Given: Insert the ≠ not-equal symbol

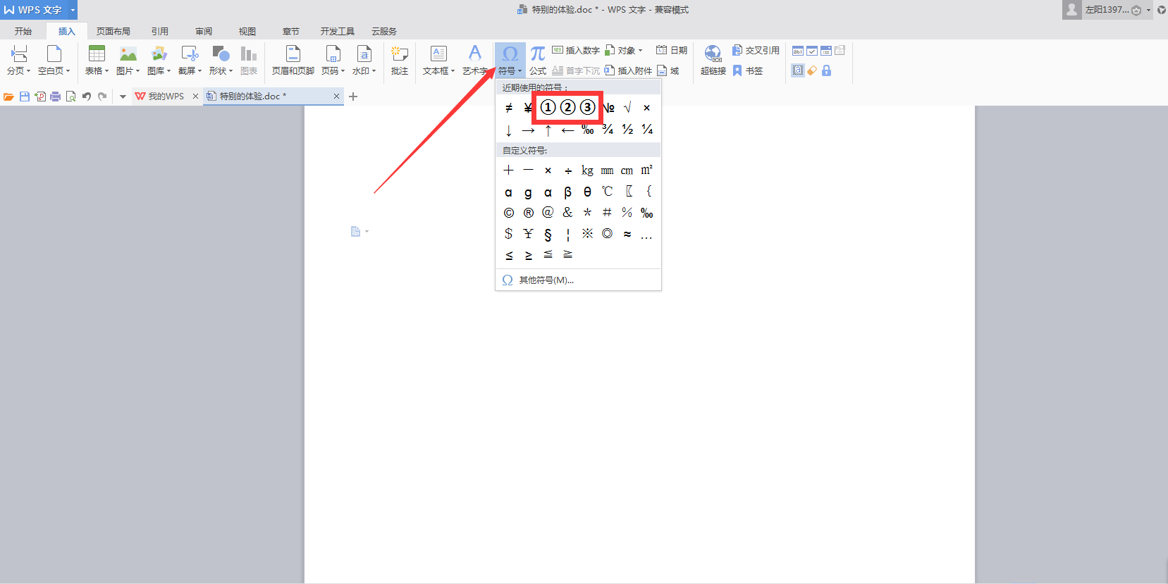Looking at the screenshot, I should coord(509,108).
